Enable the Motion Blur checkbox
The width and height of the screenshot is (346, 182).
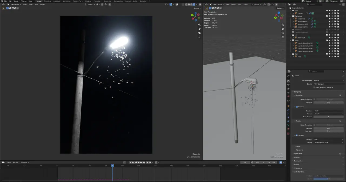pos(295,172)
